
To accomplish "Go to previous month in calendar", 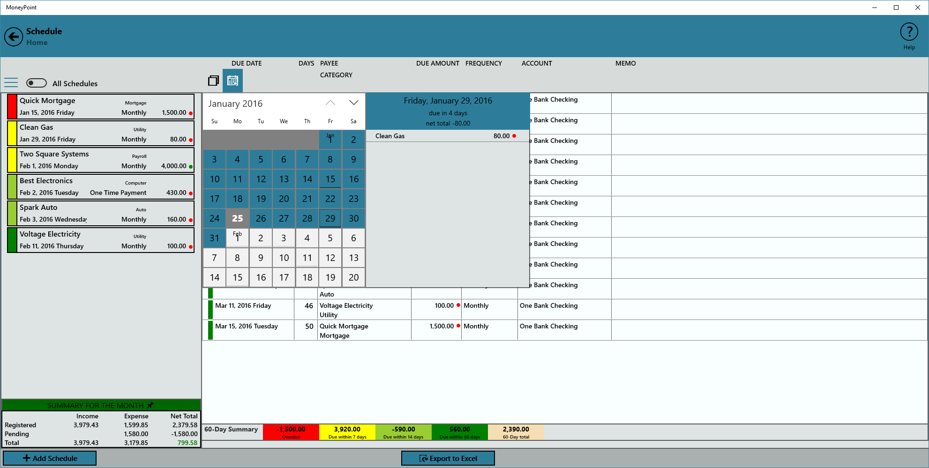I will [x=330, y=103].
